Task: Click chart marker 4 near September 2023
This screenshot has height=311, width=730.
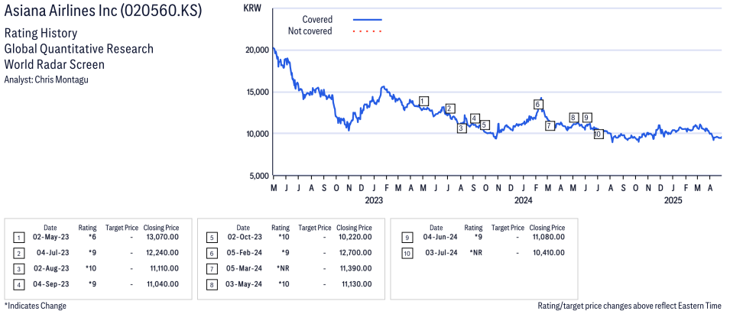Action: tap(475, 118)
